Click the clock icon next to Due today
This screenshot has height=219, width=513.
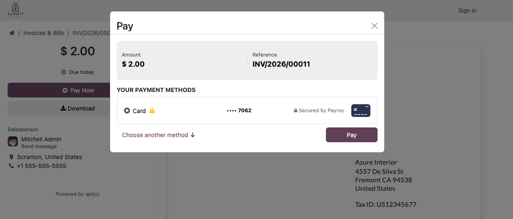click(x=64, y=72)
